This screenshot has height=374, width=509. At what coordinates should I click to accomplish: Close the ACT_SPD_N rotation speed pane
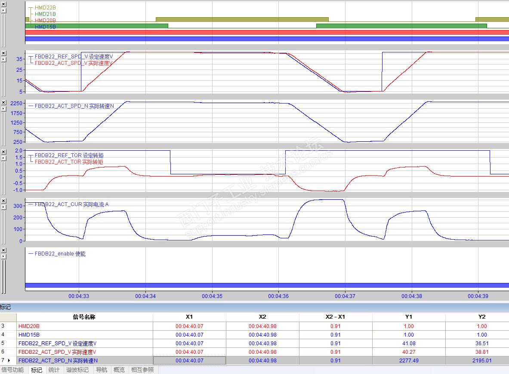pos(3,103)
